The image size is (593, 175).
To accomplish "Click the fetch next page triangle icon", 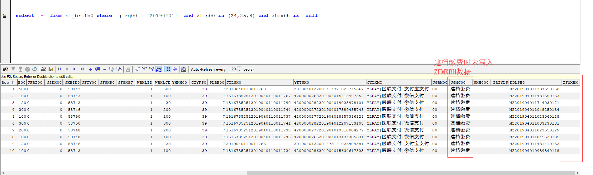I will (x=13, y=69).
